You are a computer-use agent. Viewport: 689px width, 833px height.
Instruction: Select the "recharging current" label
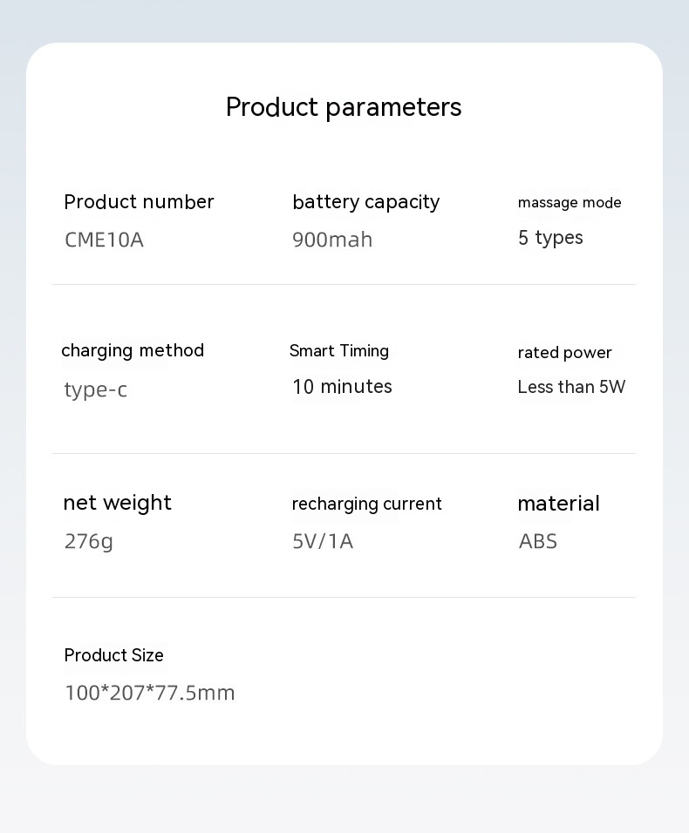click(x=366, y=504)
